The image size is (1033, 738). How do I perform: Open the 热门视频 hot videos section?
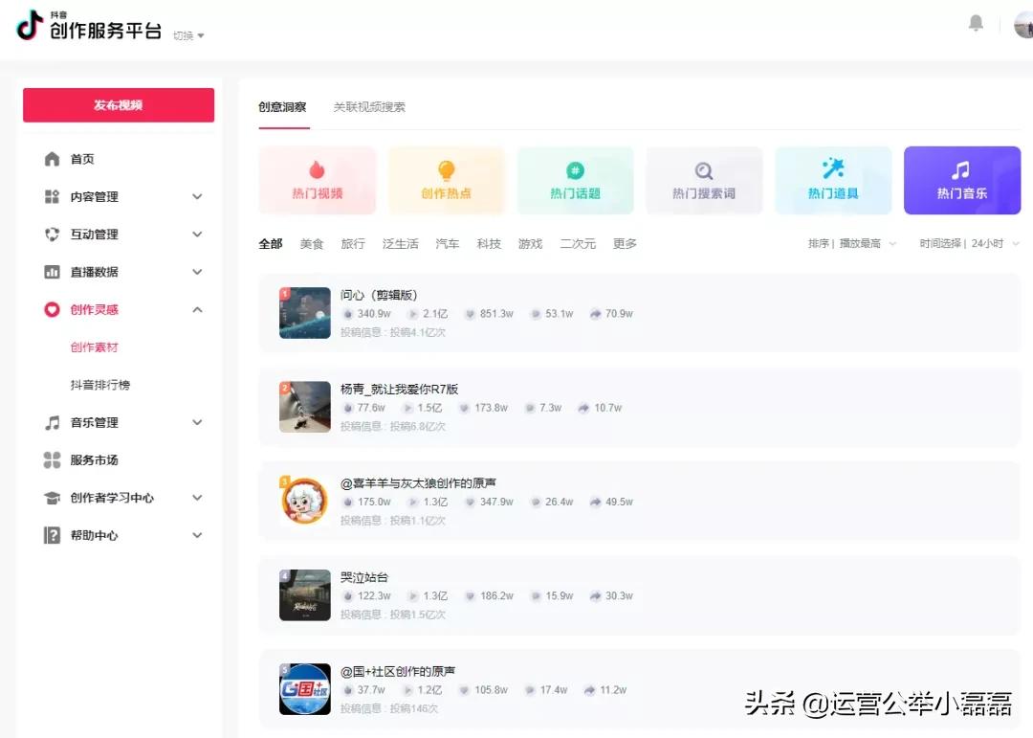tap(318, 180)
